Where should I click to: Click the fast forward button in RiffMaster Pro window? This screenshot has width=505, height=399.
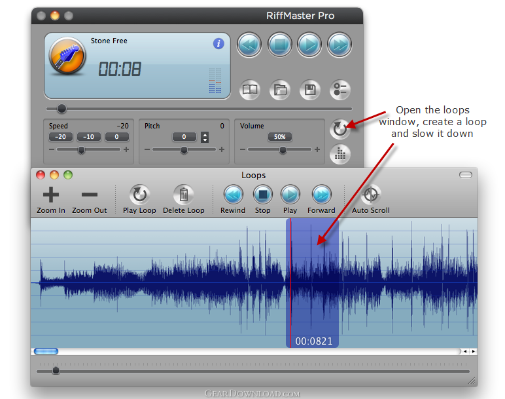click(x=340, y=45)
